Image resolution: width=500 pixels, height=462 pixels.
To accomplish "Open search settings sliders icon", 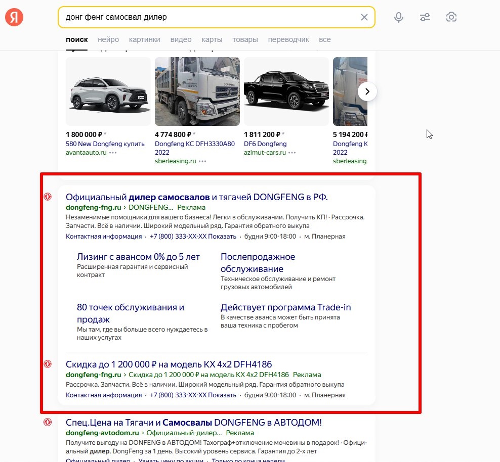I will 425,18.
